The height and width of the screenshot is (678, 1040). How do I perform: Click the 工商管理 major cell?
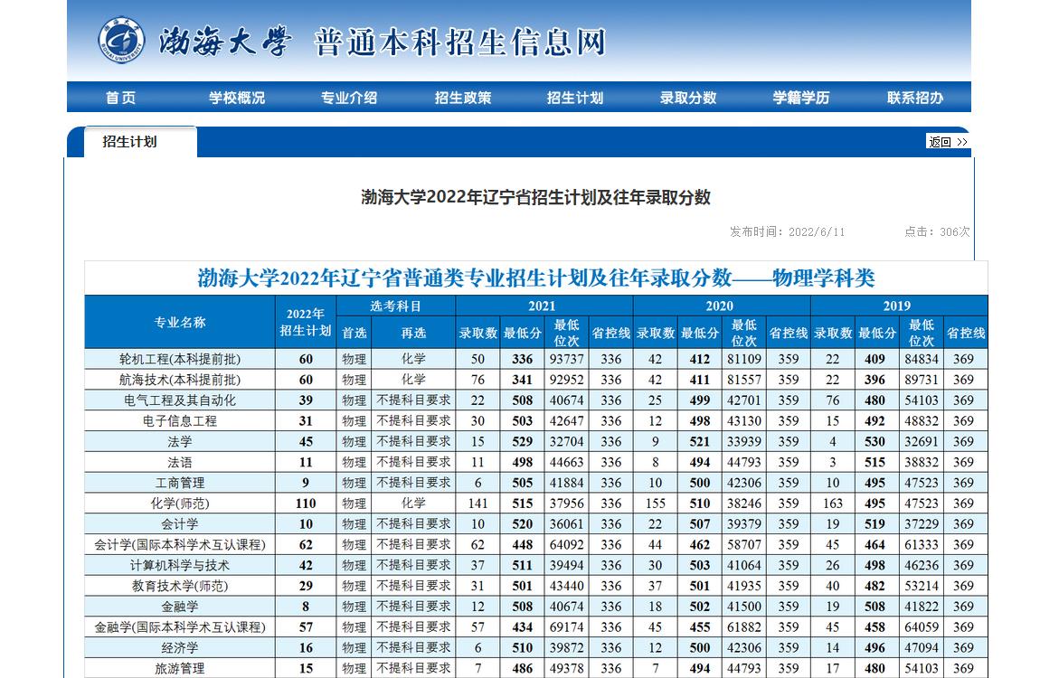(x=180, y=483)
